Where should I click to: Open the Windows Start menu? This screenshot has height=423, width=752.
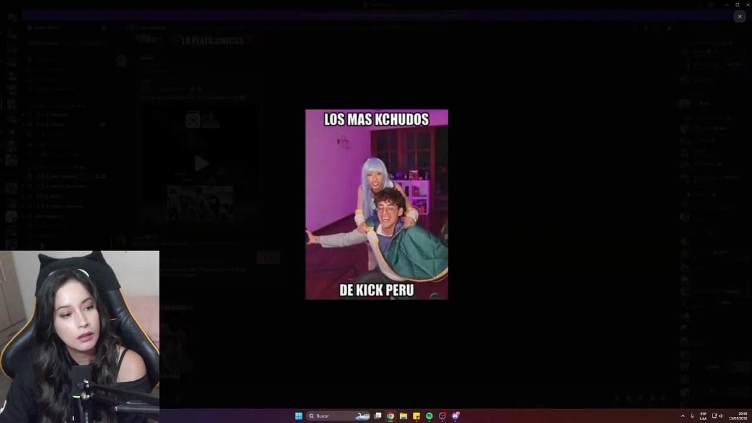click(x=298, y=416)
